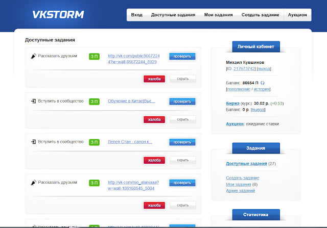Click the 3 П badge in the Обучение в Китае task

click(x=94, y=102)
